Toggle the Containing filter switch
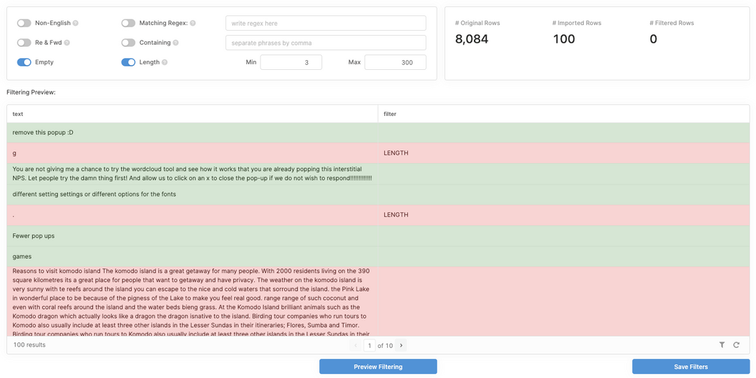 128,43
